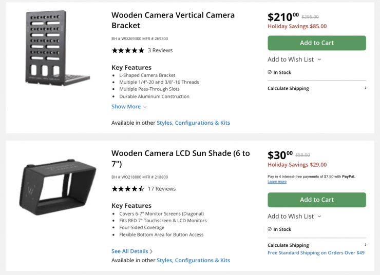Viewport: 380px width, 275px height.
Task: Open Wooden Camera Vertical Camera Bracket title
Action: (173, 20)
